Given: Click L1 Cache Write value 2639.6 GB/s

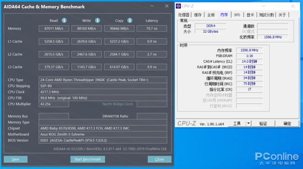Looking at the screenshot, I should coord(87,41).
